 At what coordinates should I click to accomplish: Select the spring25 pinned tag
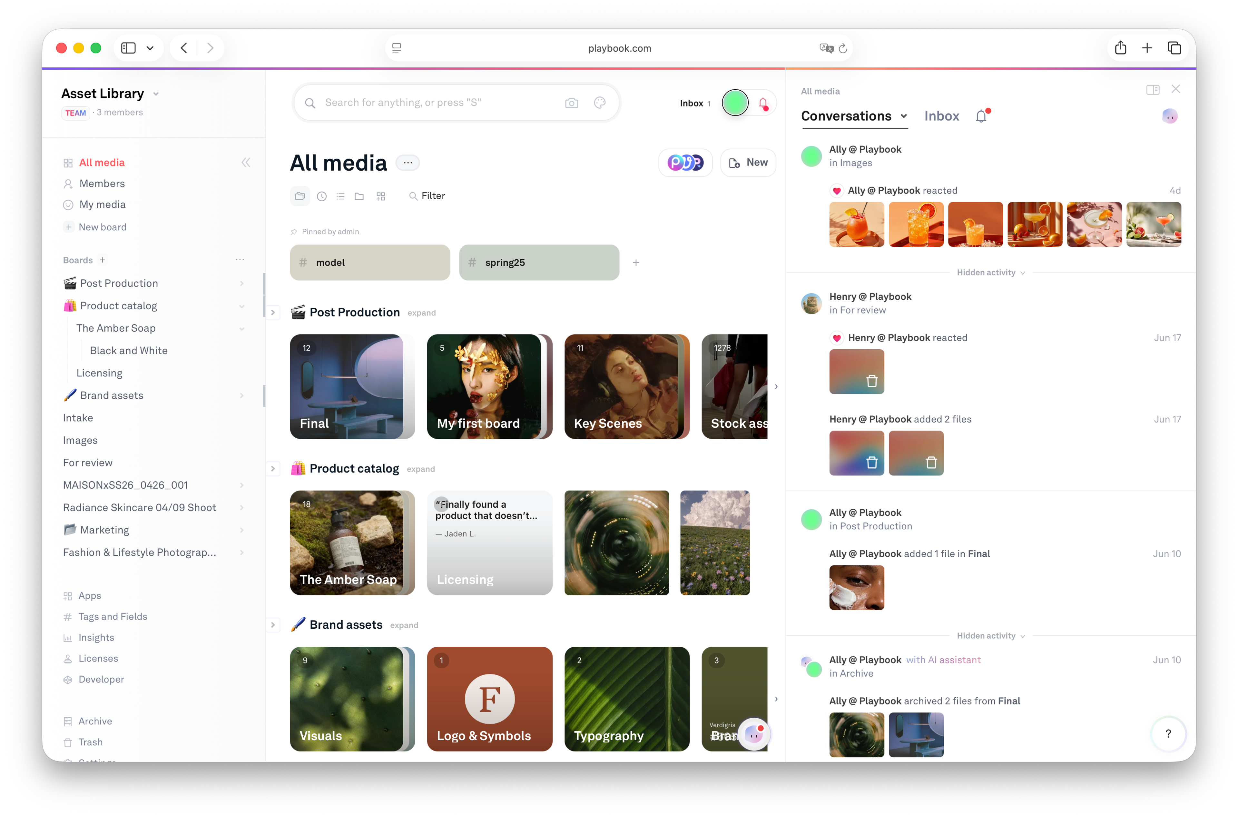[539, 263]
